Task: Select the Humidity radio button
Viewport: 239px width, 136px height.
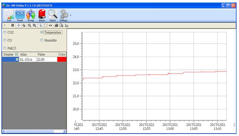Action: click(x=42, y=40)
